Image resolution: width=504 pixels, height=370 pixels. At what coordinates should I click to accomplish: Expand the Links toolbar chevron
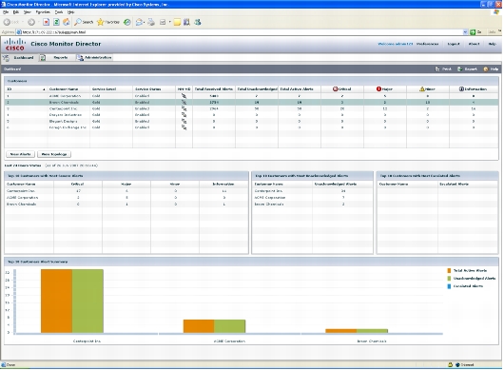(500, 31)
